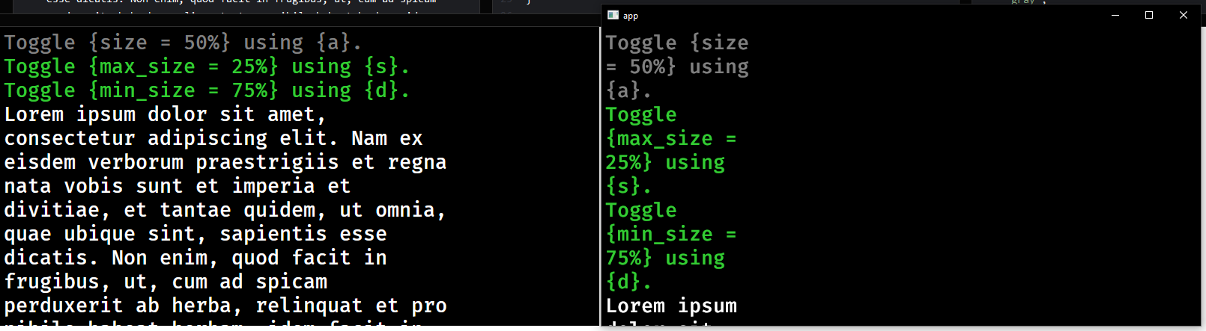Viewport: 1206px width, 331px height.
Task: Maximize the app window
Action: (1149, 15)
